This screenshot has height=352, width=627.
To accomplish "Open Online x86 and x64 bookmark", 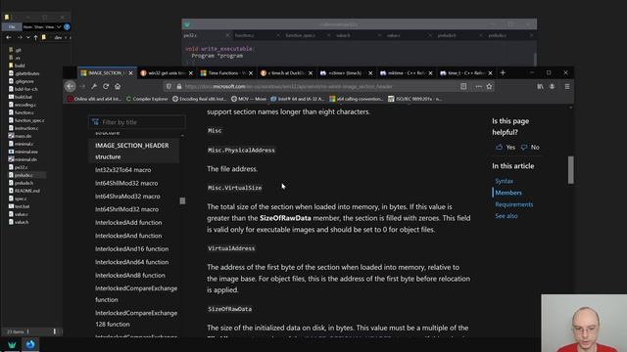I will 94,99.
